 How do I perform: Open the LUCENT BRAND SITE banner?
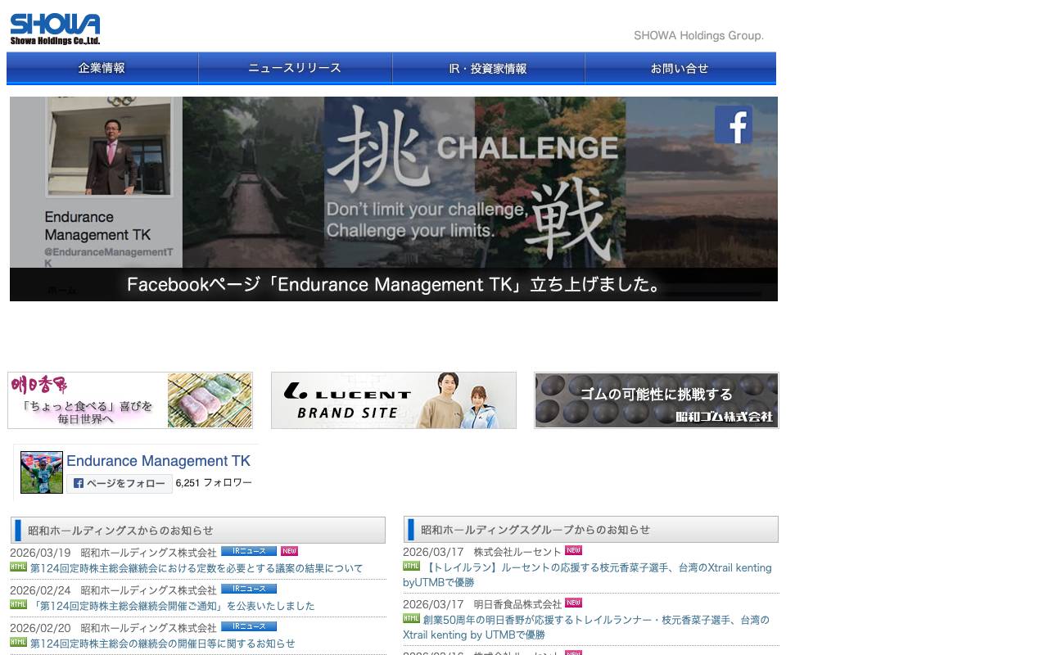pyautogui.click(x=393, y=400)
